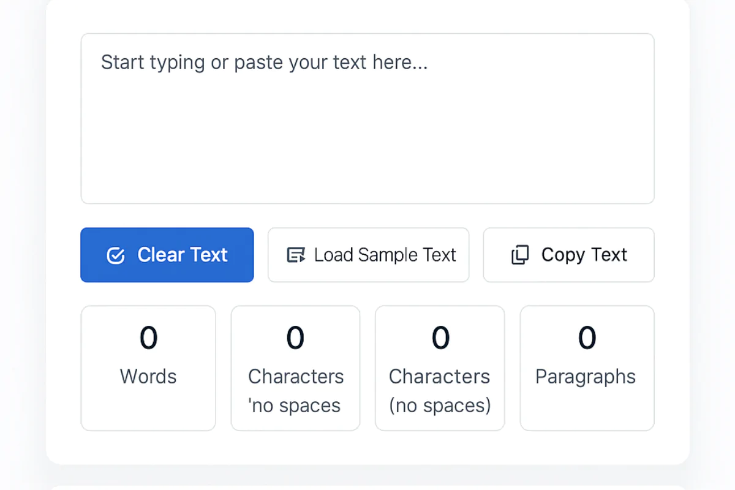Select the Paragraphs statistic card
This screenshot has height=490, width=735.
click(x=586, y=367)
